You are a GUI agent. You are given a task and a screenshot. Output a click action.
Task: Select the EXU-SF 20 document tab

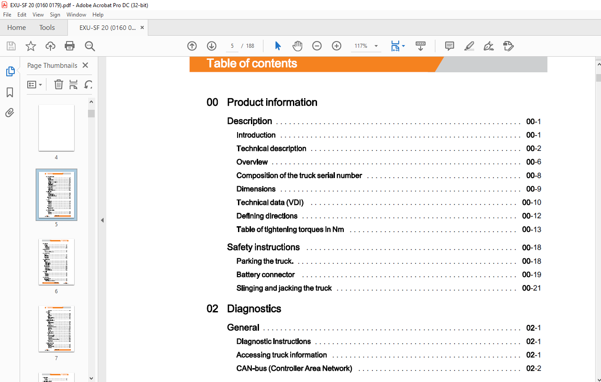(108, 27)
